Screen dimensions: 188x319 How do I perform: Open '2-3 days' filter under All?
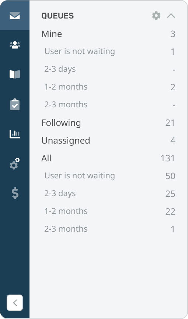click(109, 194)
